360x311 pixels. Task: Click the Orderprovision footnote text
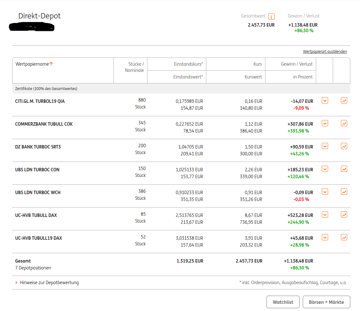tap(293, 283)
